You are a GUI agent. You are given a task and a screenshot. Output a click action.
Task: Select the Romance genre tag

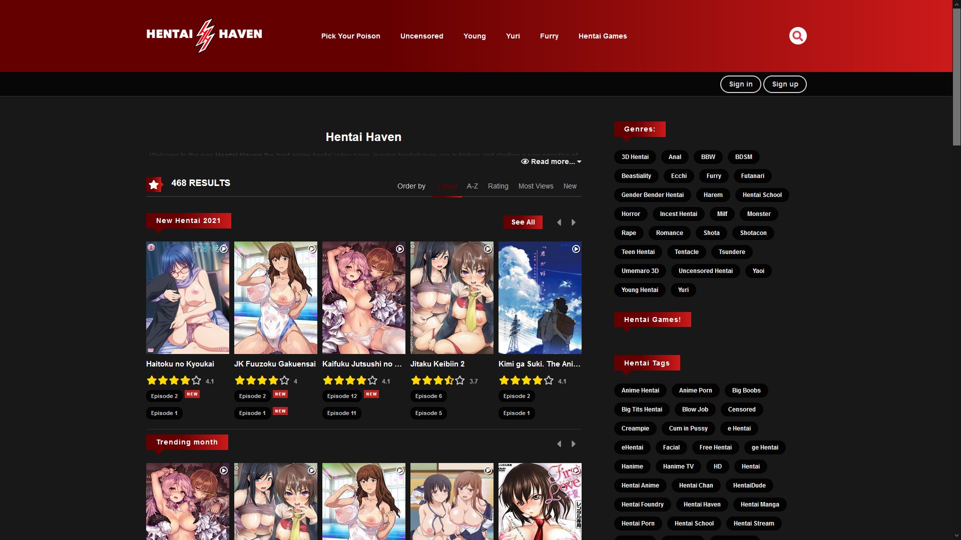[x=669, y=233]
